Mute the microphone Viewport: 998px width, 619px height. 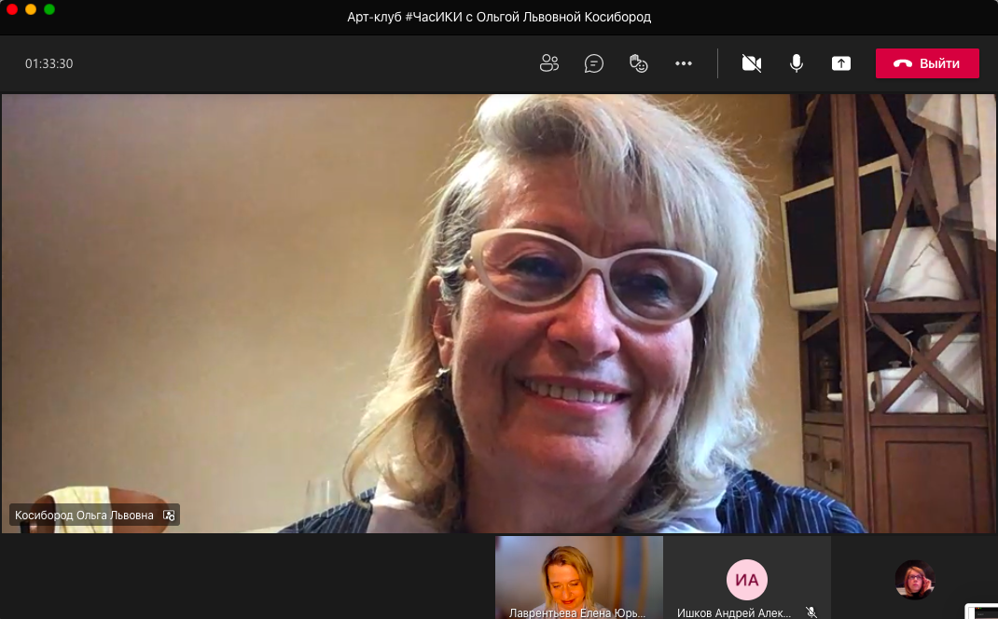click(797, 63)
